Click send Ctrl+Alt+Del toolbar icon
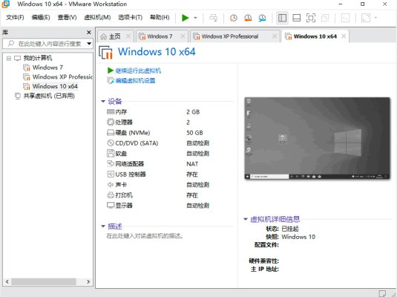This screenshot has height=297, width=397. (x=213, y=18)
